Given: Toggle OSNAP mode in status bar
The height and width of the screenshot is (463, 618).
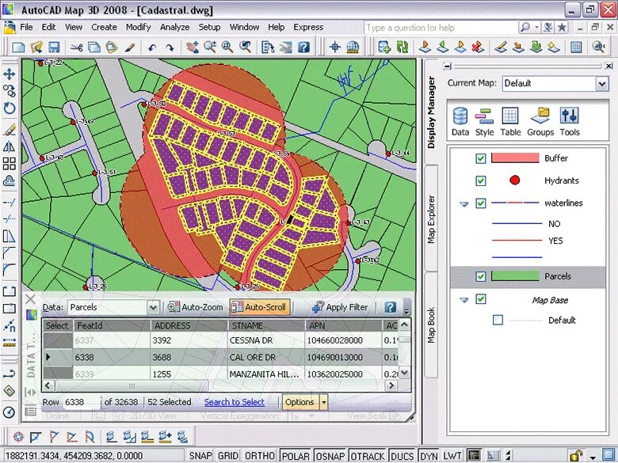Looking at the screenshot, I should coord(330,456).
